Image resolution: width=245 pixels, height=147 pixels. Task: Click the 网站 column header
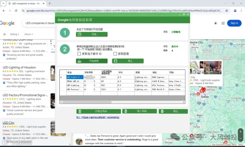click(177, 72)
